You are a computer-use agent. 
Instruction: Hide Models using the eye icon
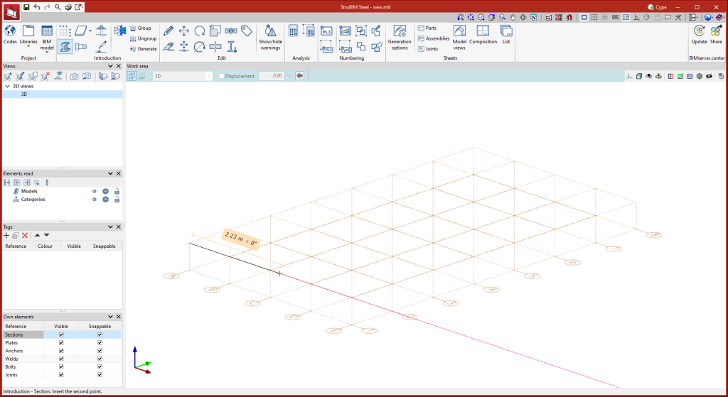click(94, 191)
